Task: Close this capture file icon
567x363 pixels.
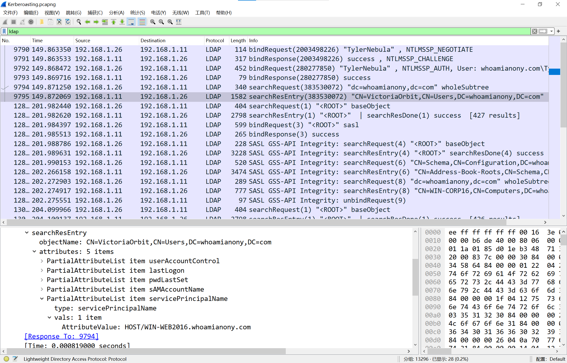Action: click(x=59, y=22)
